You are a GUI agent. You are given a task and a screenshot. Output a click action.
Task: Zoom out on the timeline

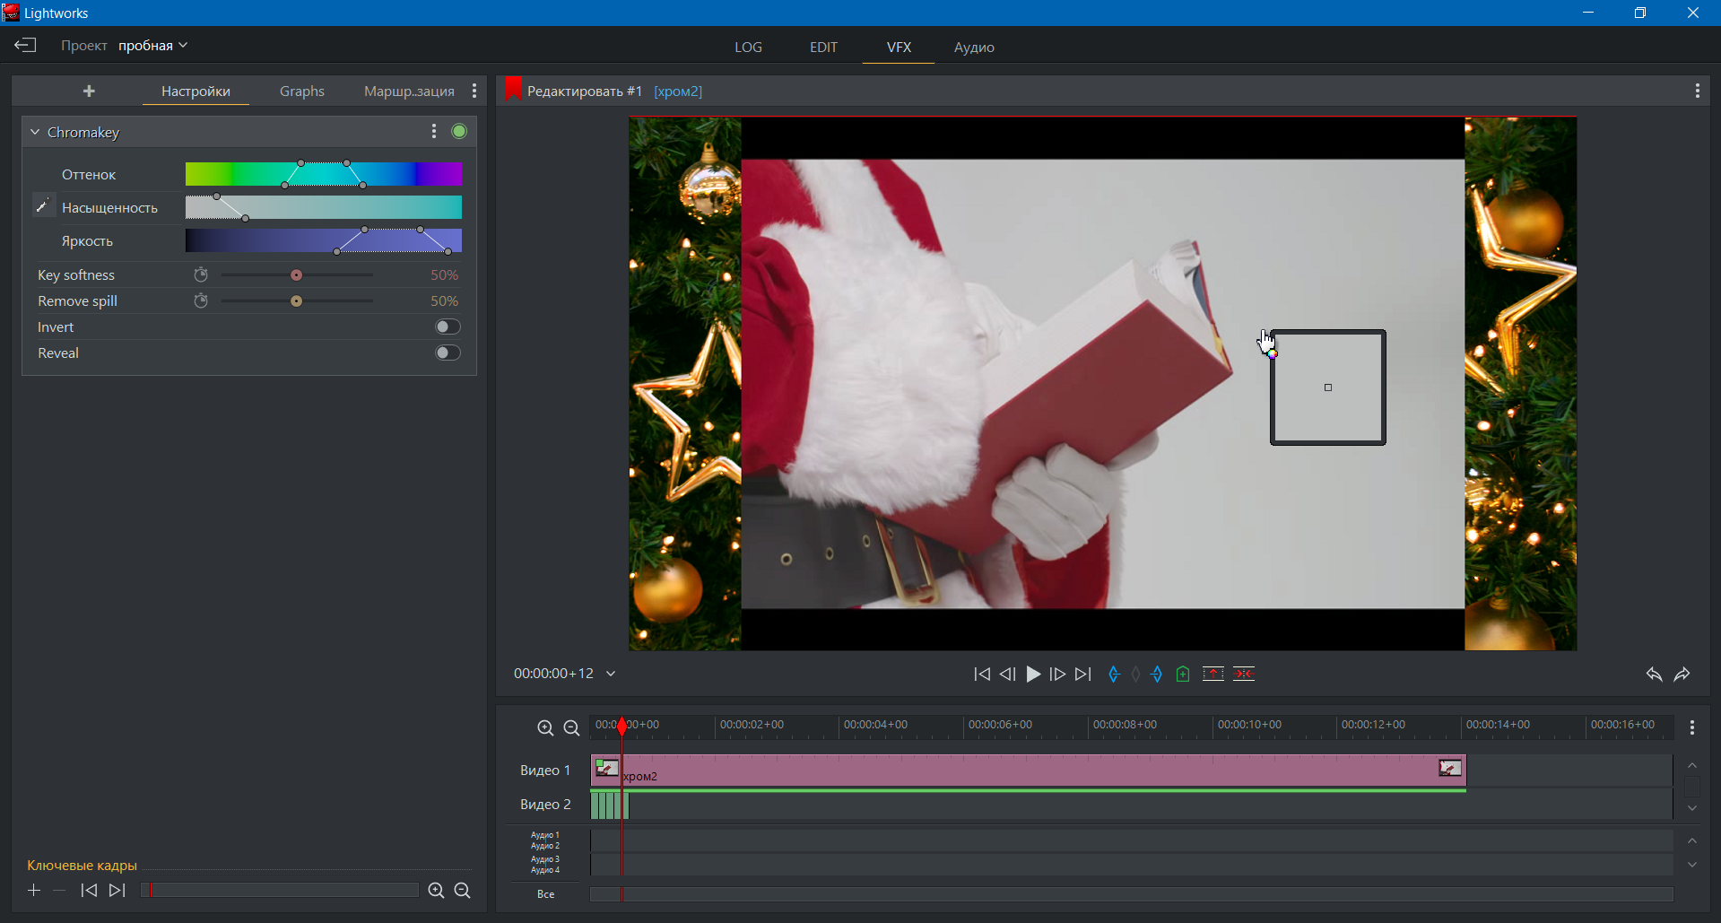(x=571, y=728)
